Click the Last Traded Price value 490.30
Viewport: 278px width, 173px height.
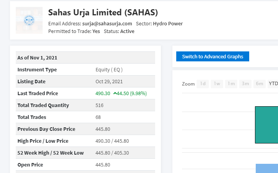[x=103, y=93]
